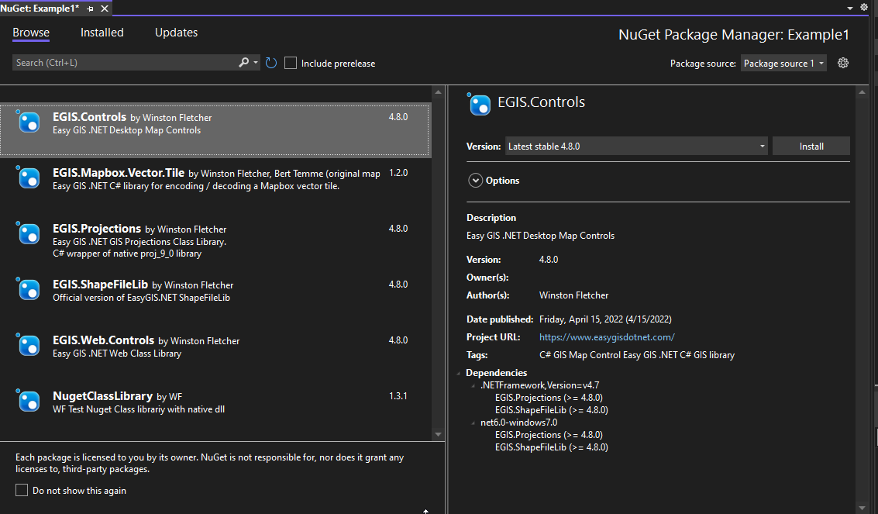878x514 pixels.
Task: Open the Version dropdown showing Latest stable 4.8.0
Action: click(636, 146)
